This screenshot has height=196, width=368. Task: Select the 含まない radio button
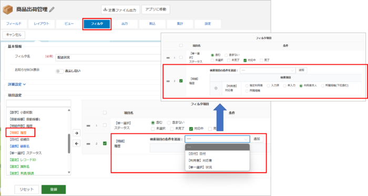coord(169,123)
